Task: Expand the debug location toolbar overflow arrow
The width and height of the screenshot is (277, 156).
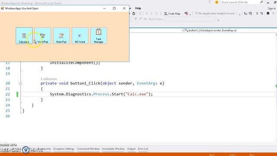Action: [x=219, y=20]
